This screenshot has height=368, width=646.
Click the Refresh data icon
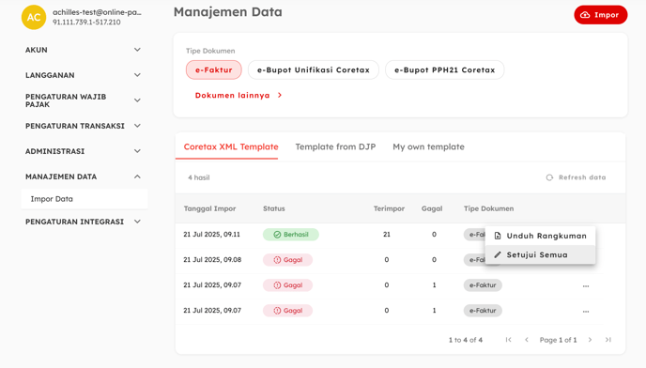549,177
